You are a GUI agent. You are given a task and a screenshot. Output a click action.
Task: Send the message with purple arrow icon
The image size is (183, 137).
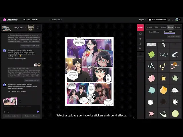click(38, 112)
